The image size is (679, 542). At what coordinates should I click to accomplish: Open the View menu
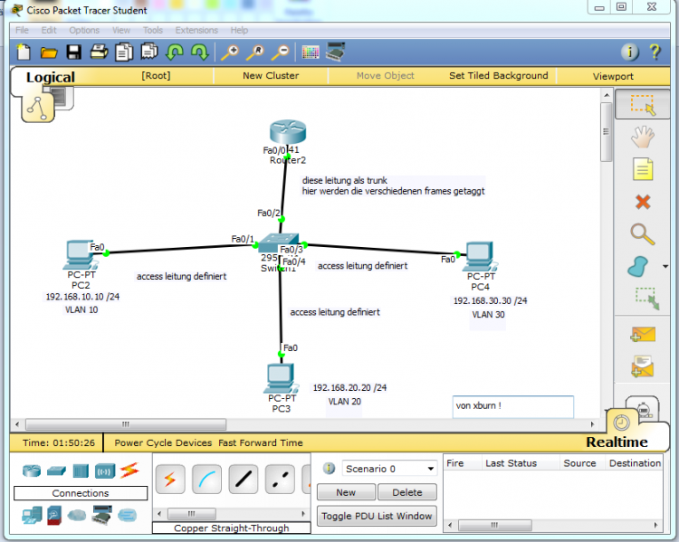point(121,30)
